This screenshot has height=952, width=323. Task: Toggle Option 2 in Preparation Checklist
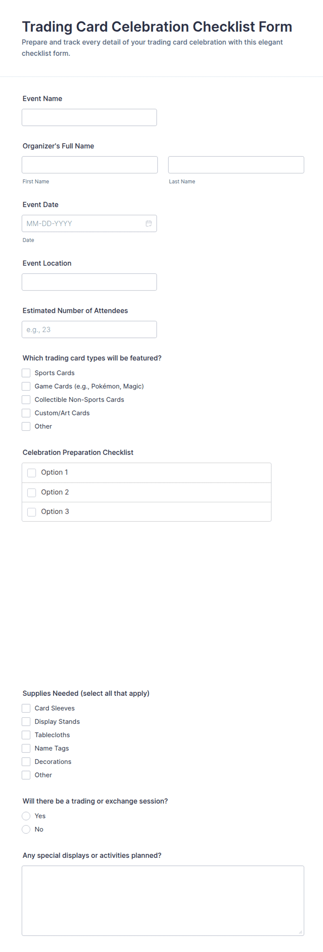pos(32,492)
